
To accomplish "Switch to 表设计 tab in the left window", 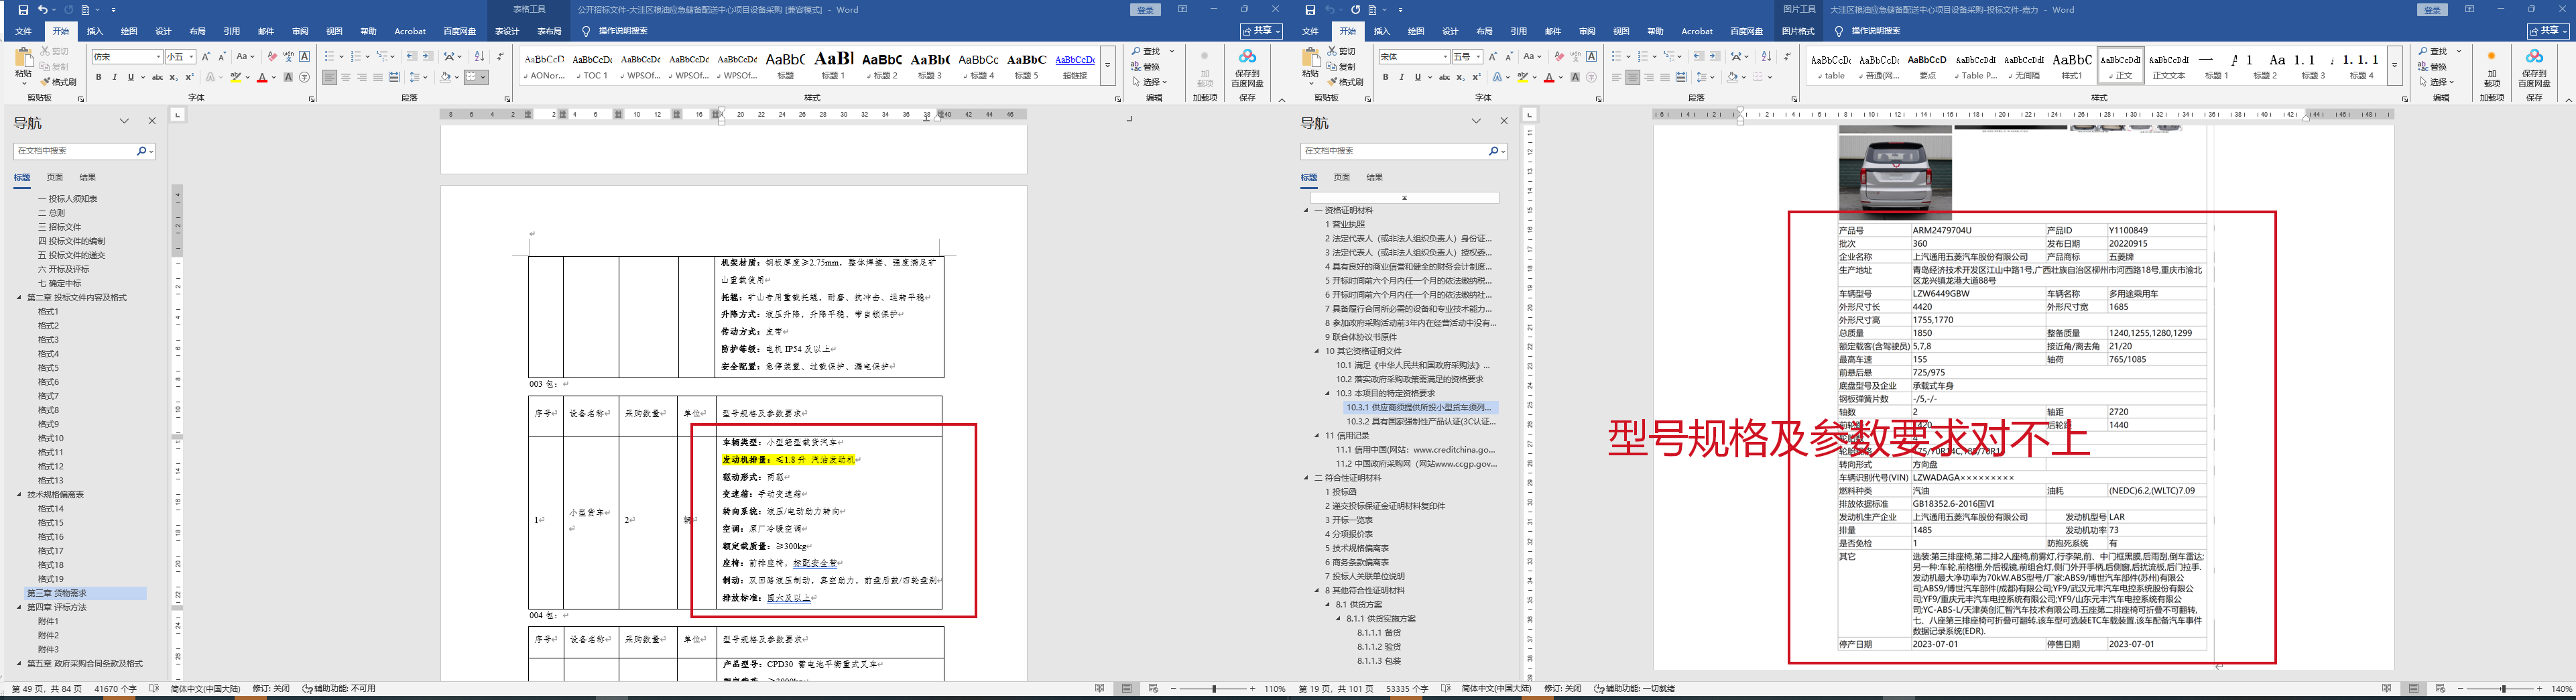I will tap(507, 31).
